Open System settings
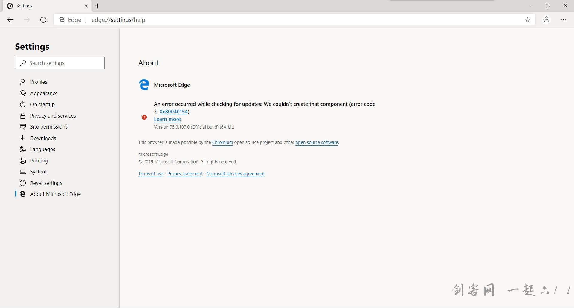Viewport: 574px width, 308px height. (x=38, y=172)
